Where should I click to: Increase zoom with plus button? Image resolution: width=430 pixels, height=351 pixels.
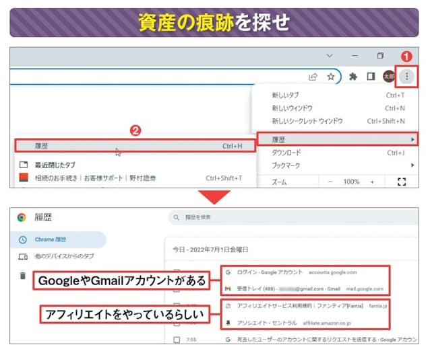tap(372, 182)
